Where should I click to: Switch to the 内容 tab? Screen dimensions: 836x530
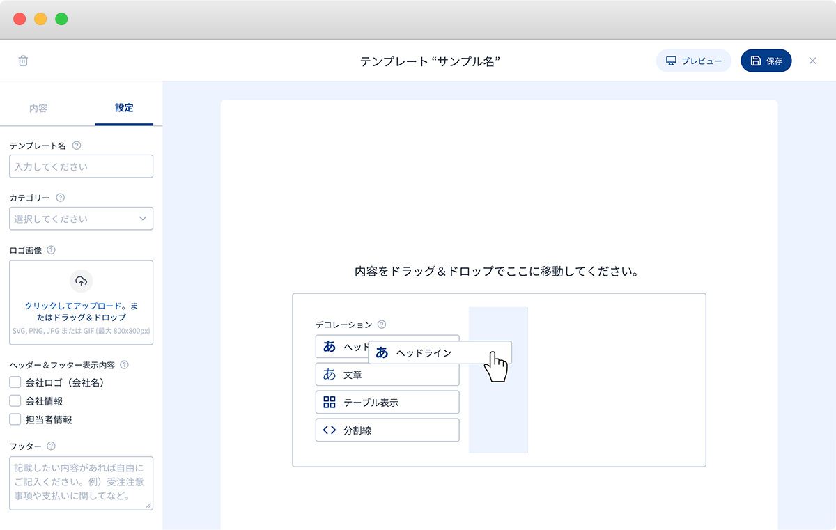click(x=38, y=108)
